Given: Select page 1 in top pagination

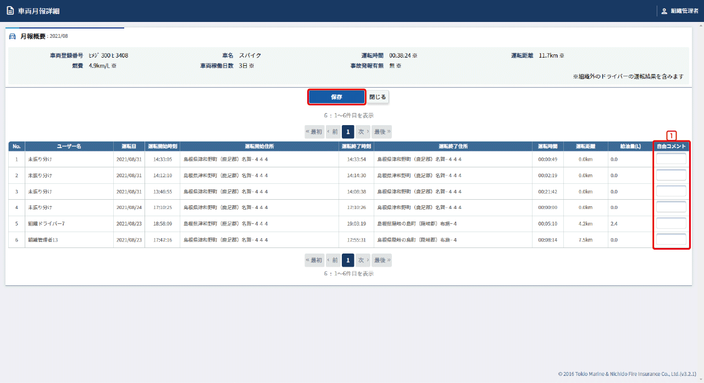Looking at the screenshot, I should coord(348,132).
